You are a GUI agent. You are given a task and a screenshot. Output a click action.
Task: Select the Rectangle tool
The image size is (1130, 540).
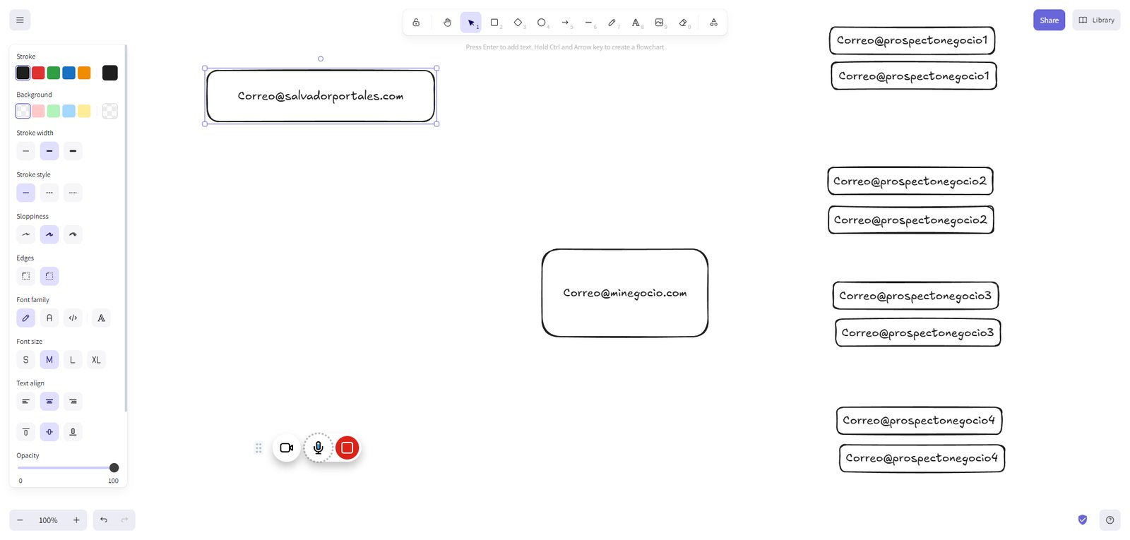[x=494, y=23]
